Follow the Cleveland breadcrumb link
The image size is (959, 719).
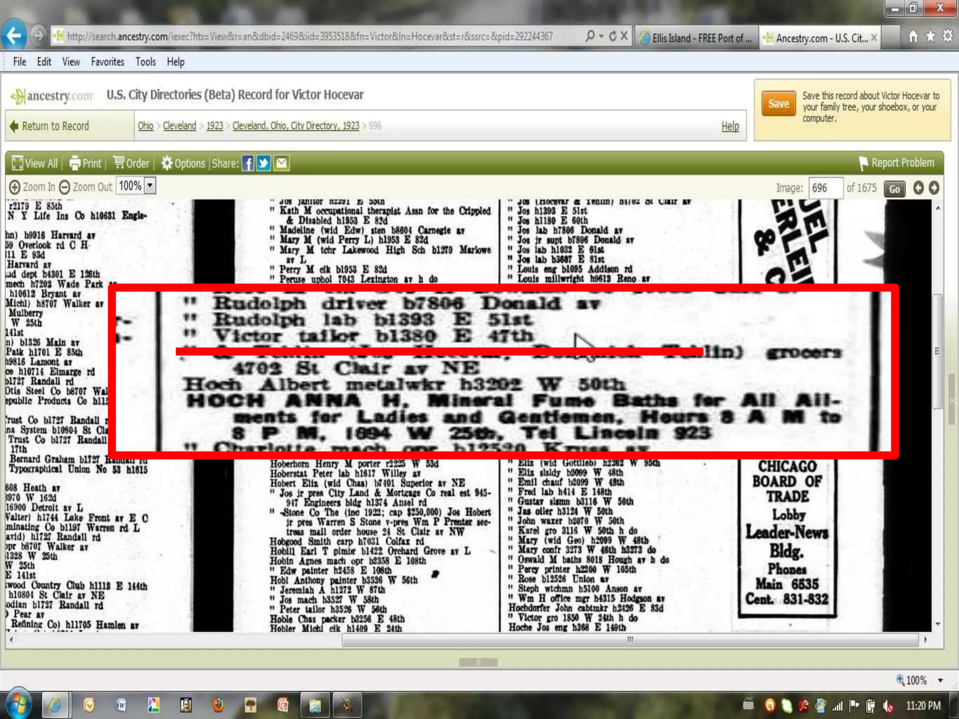[179, 126]
